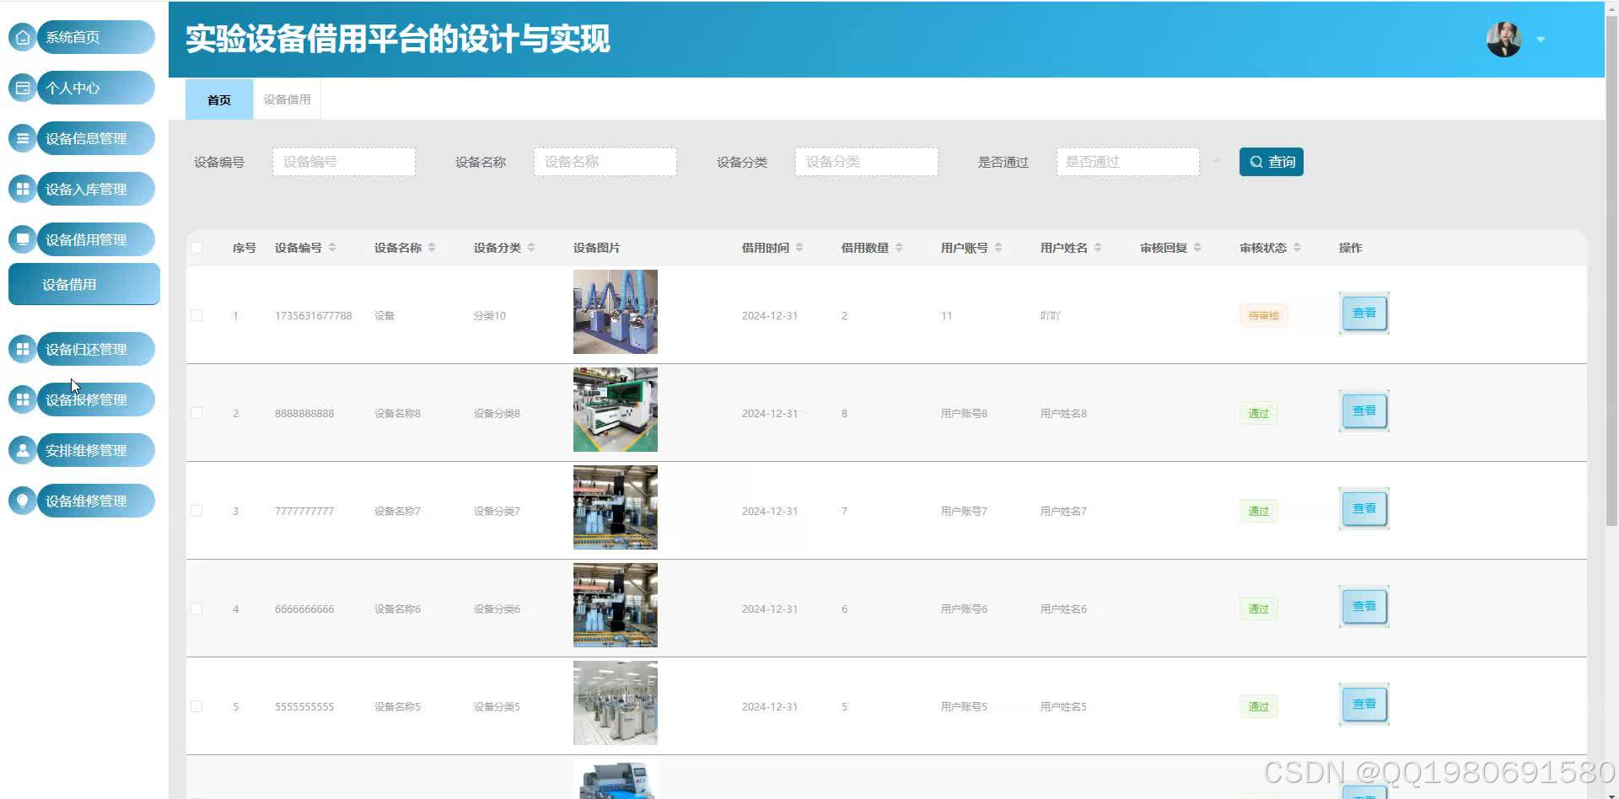Switch to the 首页 tab
Viewport: 1619px width, 799px height.
[218, 99]
